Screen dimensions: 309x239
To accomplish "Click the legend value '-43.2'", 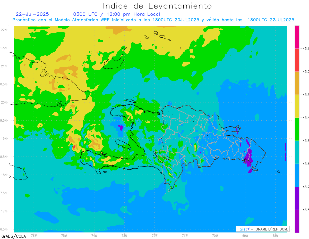I will (x=305, y=72).
